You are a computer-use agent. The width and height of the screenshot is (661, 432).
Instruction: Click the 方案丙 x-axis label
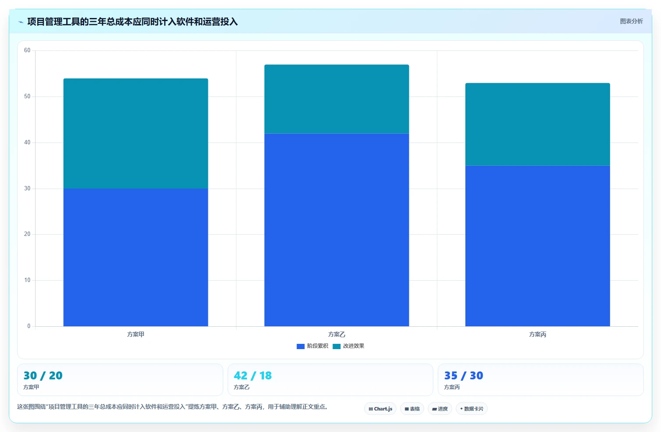[537, 334]
